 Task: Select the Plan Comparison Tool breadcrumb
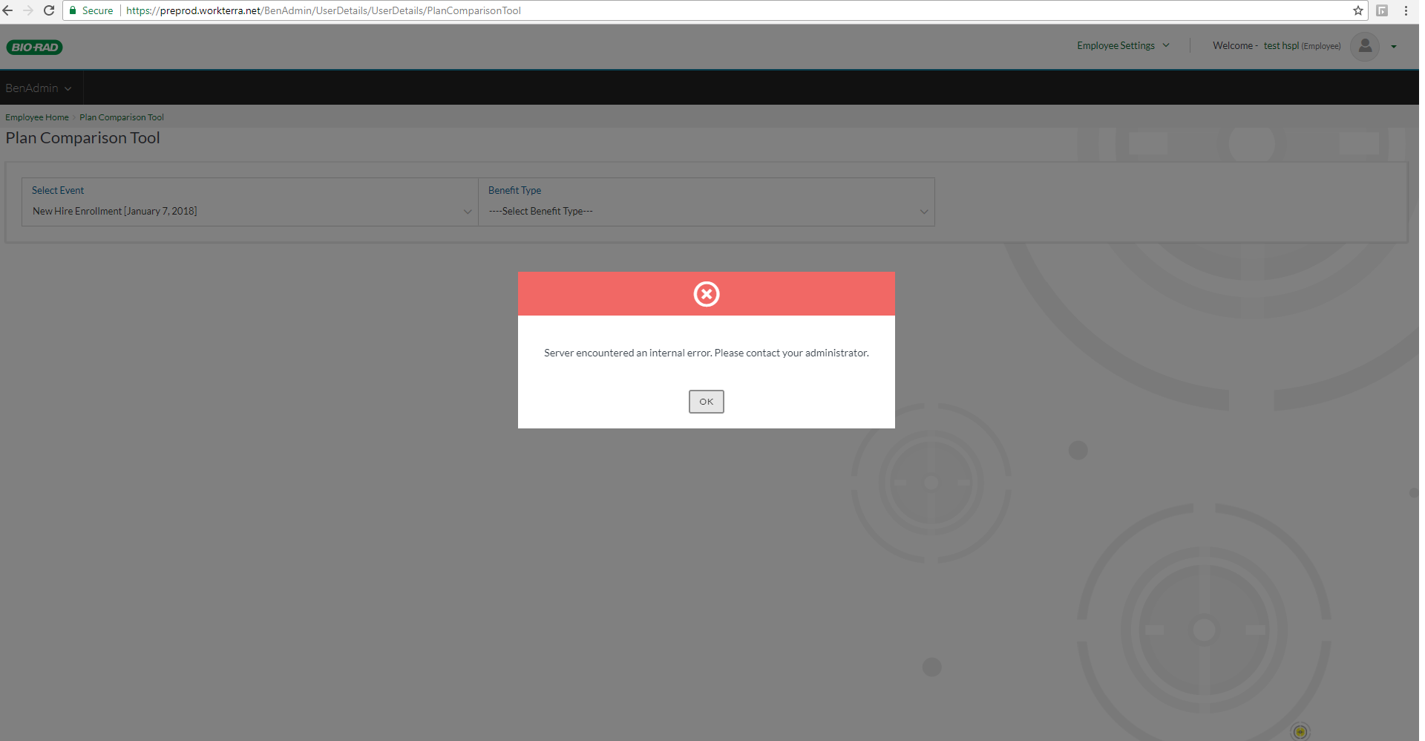[x=121, y=117]
